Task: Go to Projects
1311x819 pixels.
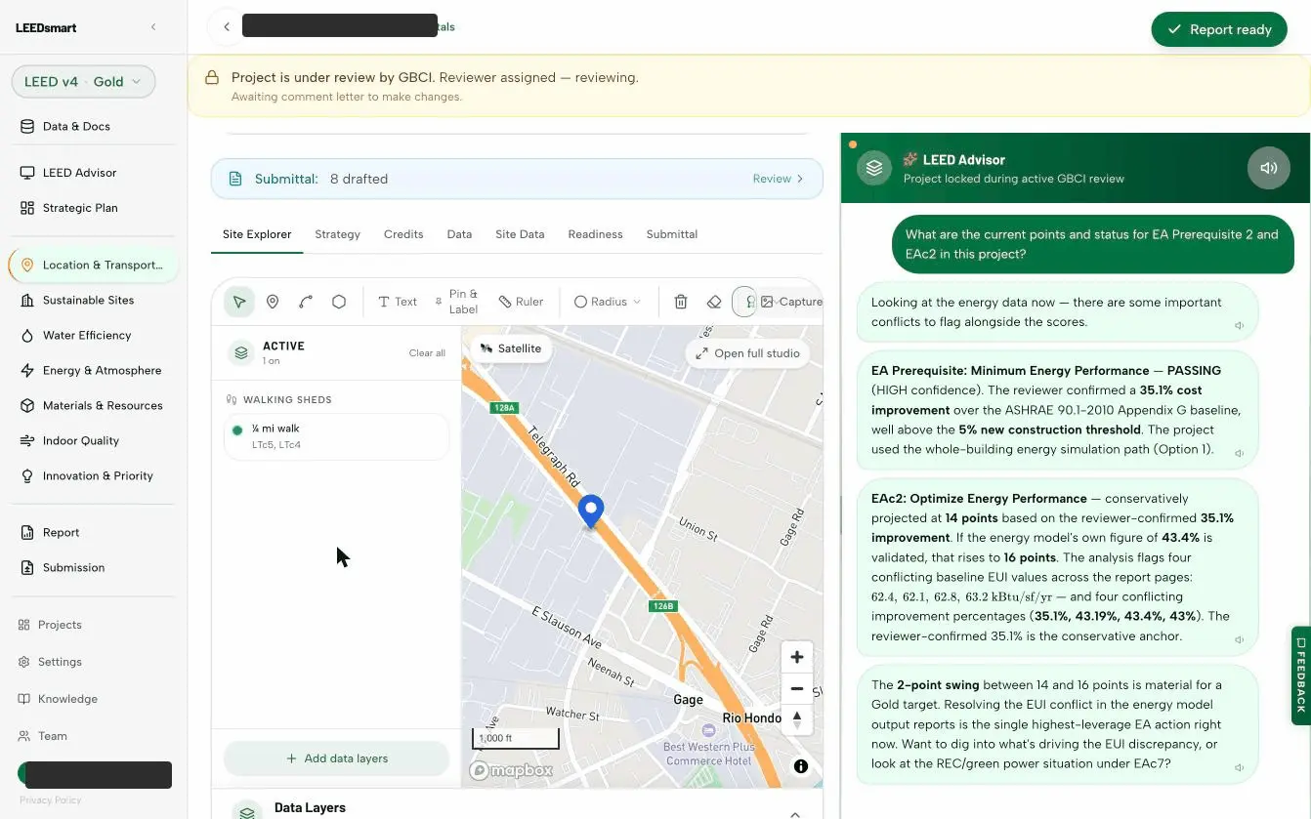Action: pyautogui.click(x=60, y=625)
